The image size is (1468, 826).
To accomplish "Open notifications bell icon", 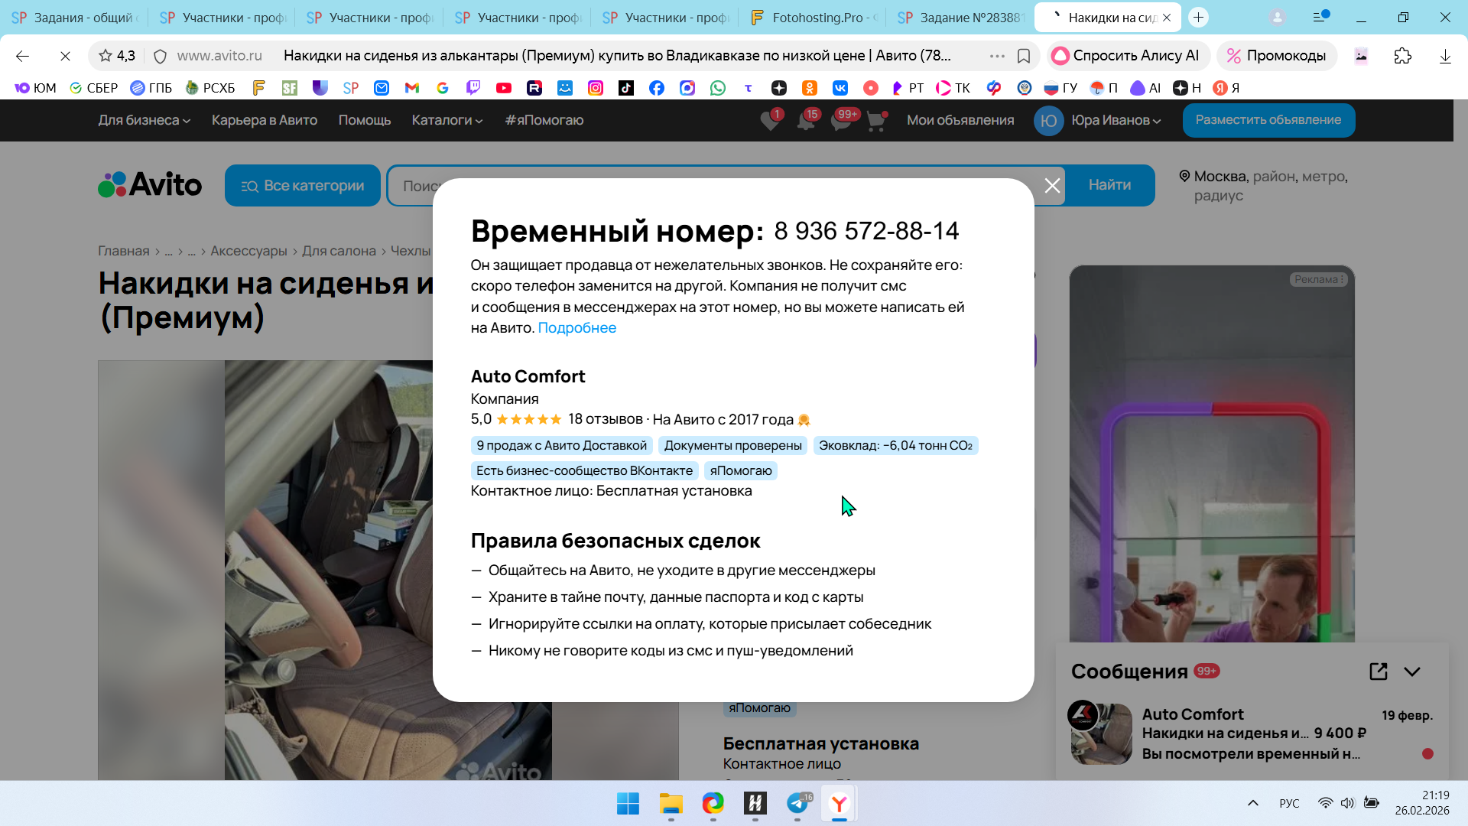I will [x=806, y=121].
